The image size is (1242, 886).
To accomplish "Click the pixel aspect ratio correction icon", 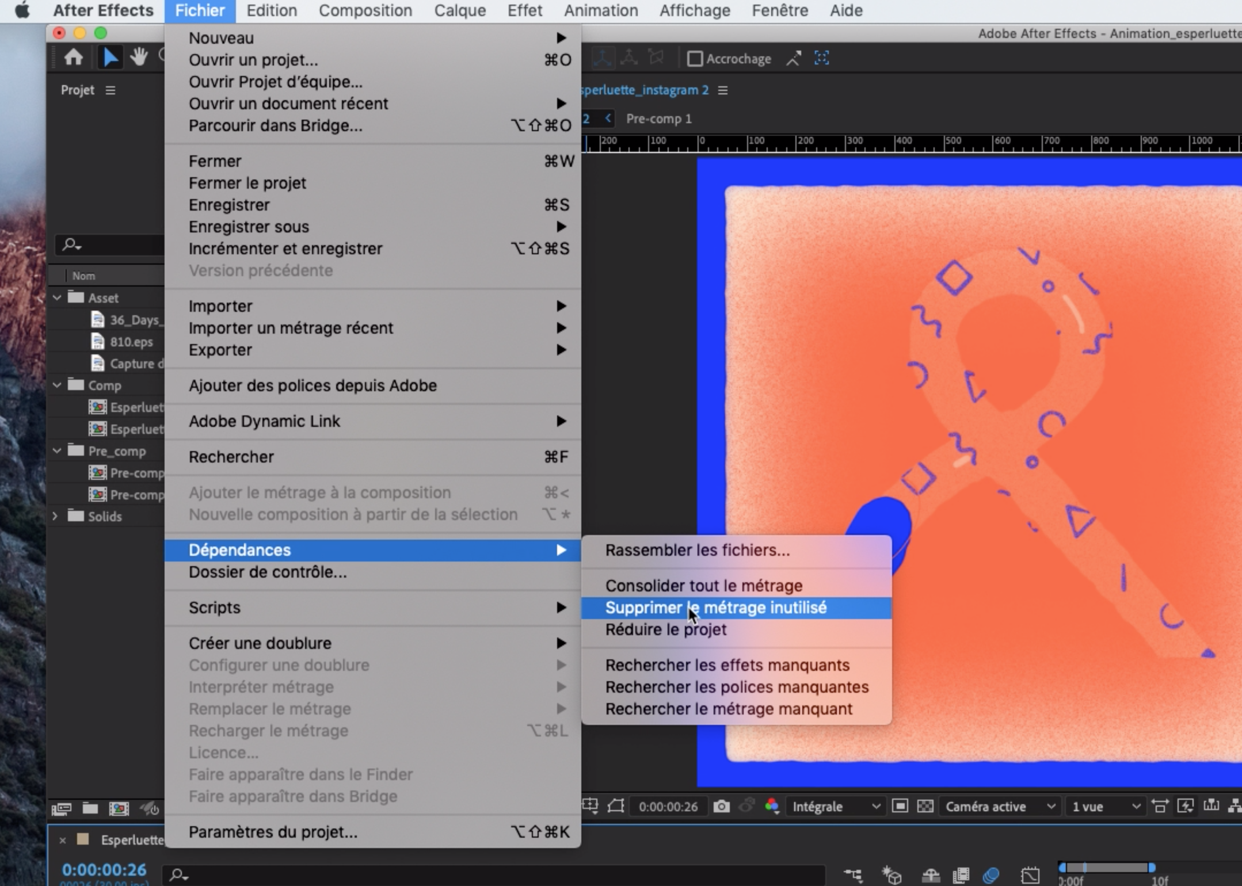I will [x=1160, y=806].
